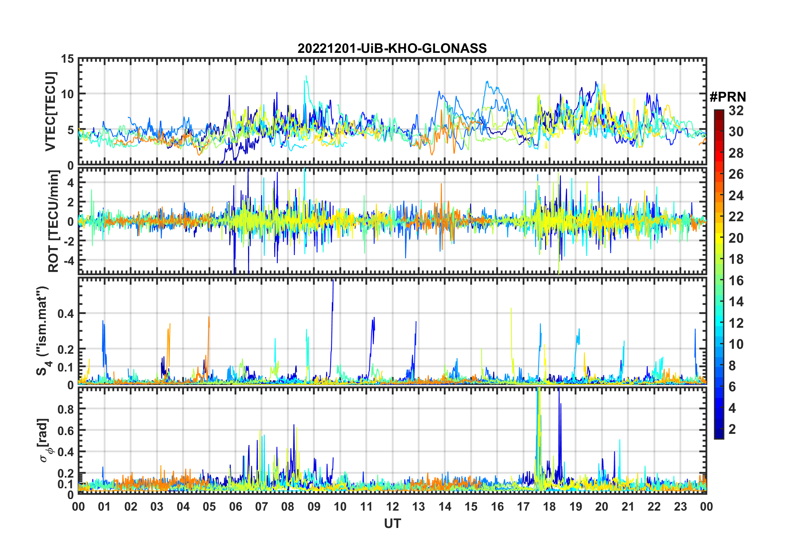Screen dimensions: 785x549
Task: Pick colorbar tick label 6
Action: click(732, 387)
